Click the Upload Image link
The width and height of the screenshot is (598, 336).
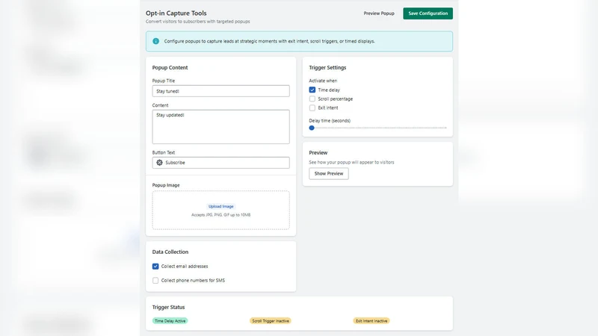(x=221, y=207)
